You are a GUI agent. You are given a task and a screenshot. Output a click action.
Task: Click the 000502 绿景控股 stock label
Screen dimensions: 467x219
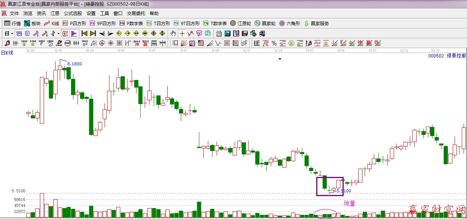click(447, 56)
